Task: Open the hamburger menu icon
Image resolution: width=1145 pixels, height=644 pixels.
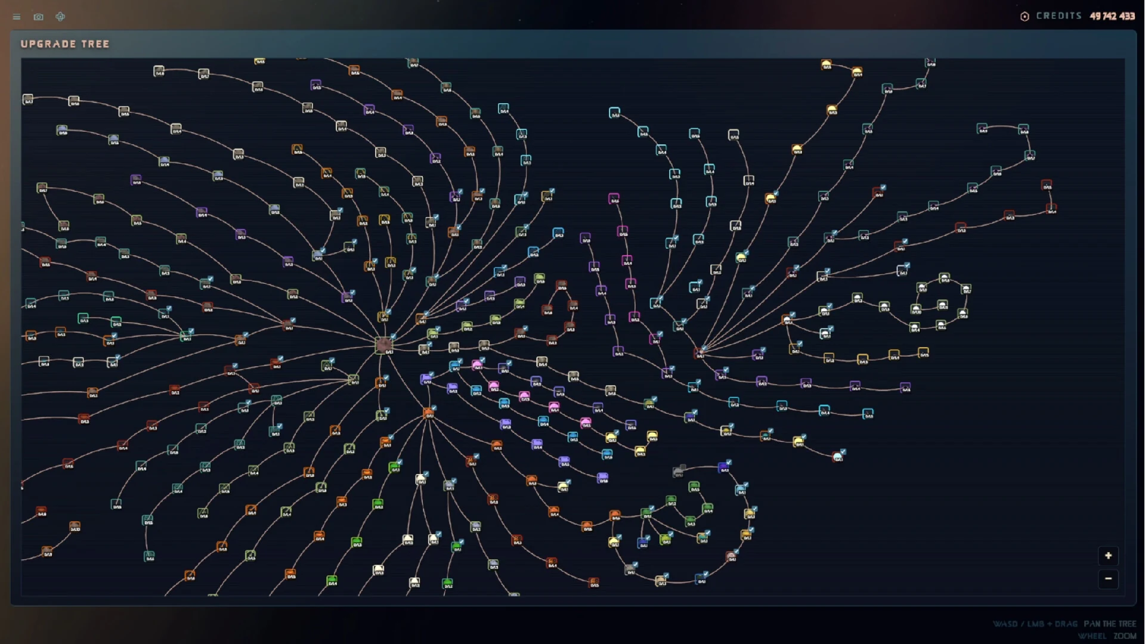Action: 17,17
